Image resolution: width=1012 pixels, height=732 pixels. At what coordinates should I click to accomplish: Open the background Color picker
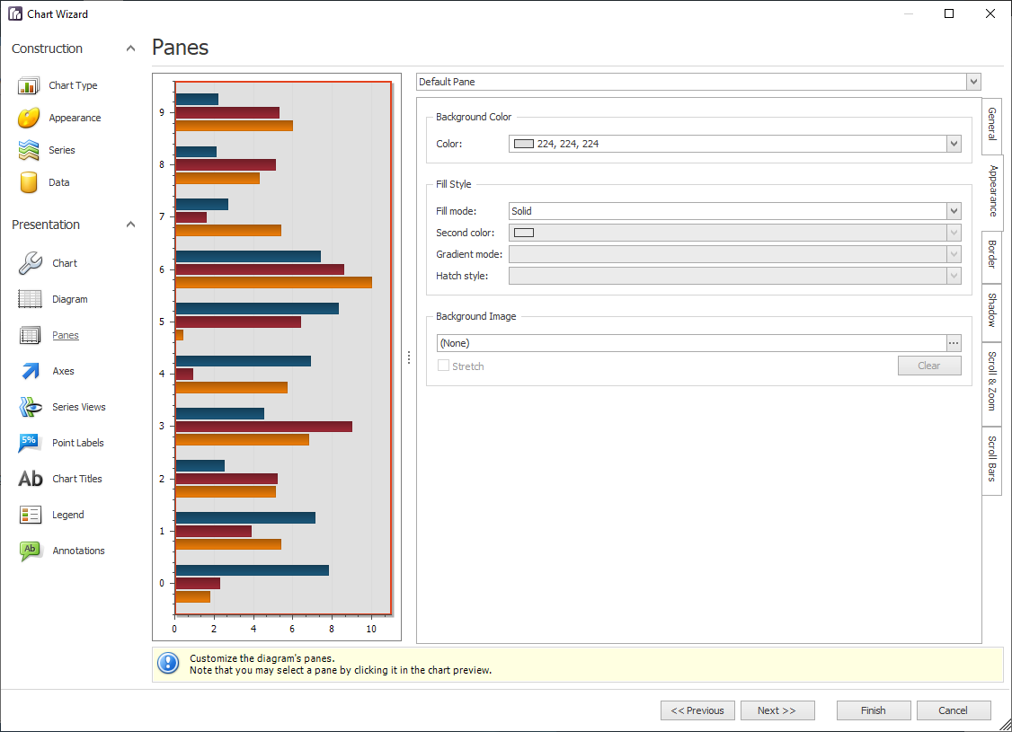(x=954, y=143)
